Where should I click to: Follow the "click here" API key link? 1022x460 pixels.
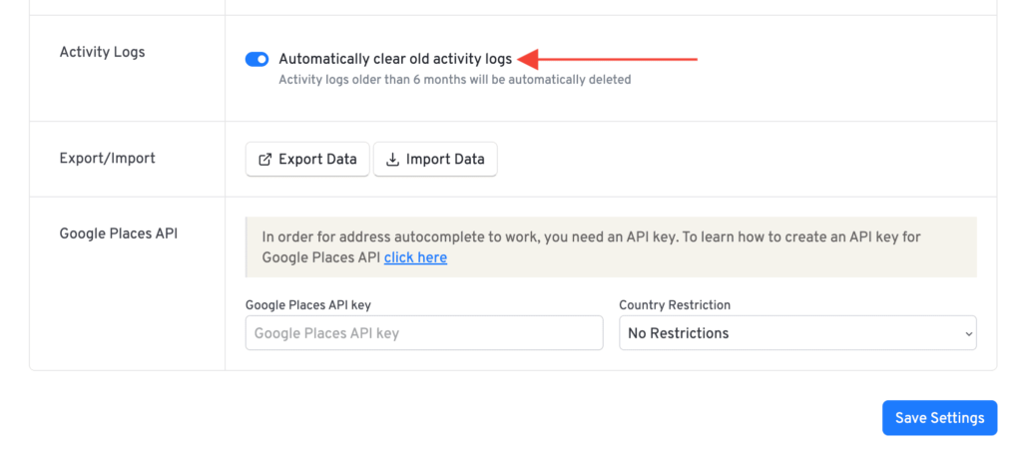(x=415, y=258)
